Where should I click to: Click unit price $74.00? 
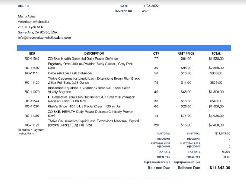pos(186,116)
